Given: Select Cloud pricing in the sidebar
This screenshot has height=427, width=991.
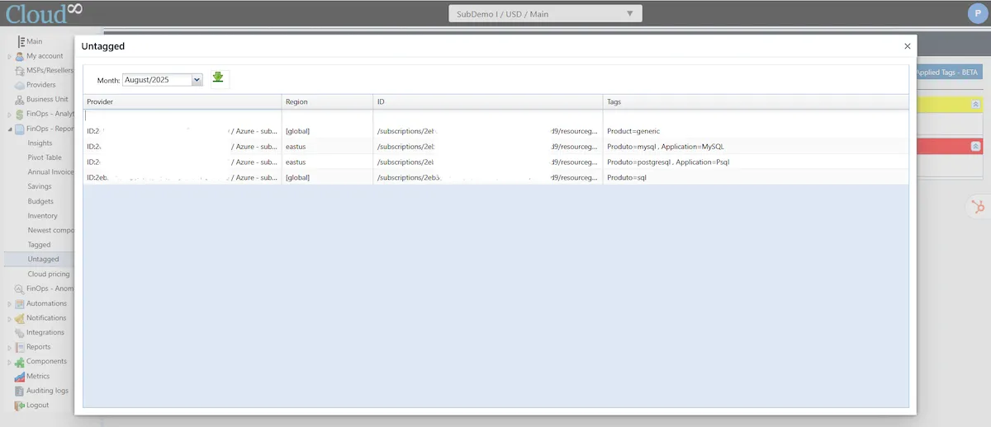Looking at the screenshot, I should pyautogui.click(x=48, y=274).
